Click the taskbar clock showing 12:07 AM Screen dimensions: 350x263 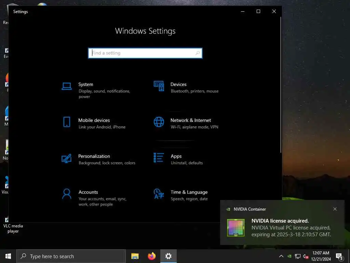tap(321, 256)
